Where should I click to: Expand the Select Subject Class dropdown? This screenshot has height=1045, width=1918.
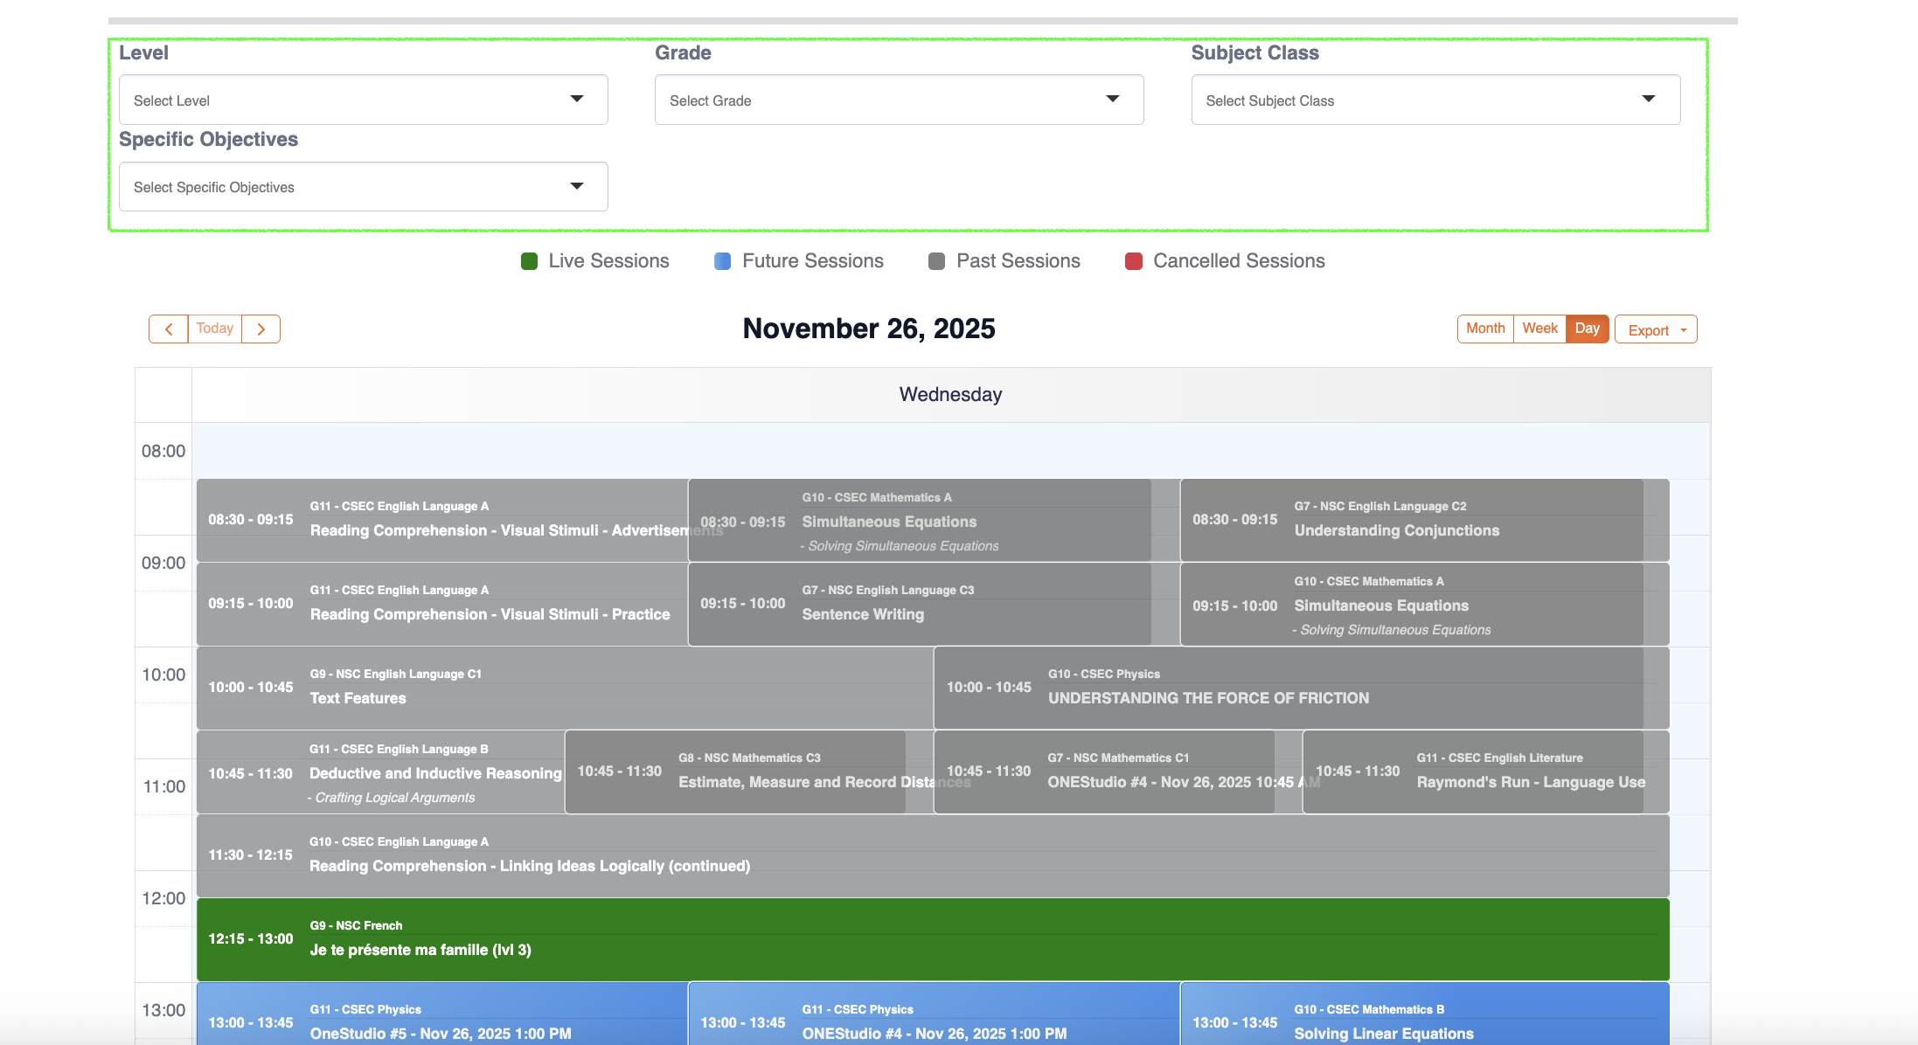(1435, 100)
